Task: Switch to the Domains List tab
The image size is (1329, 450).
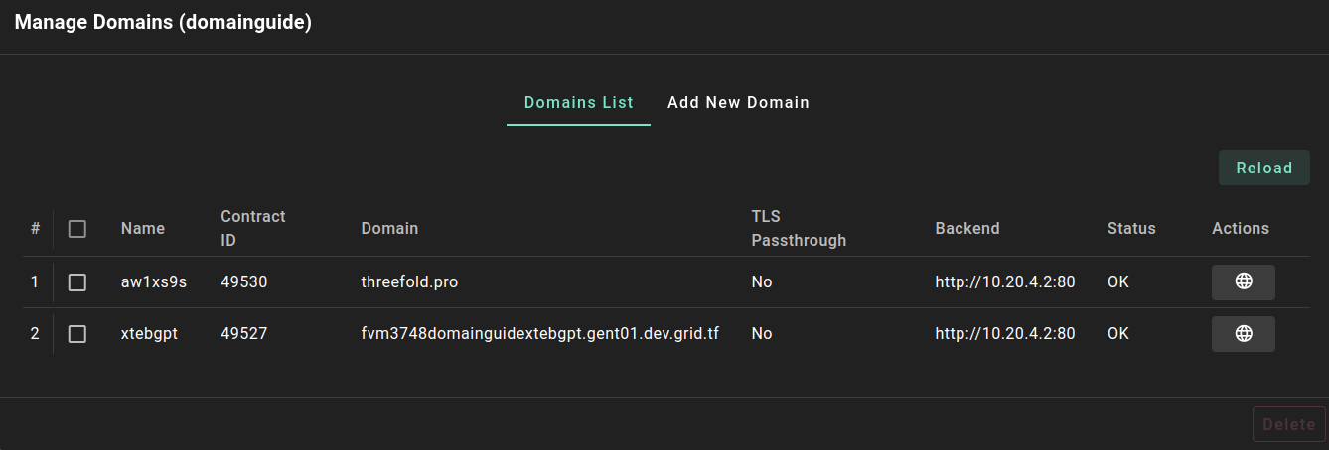Action: tap(578, 103)
